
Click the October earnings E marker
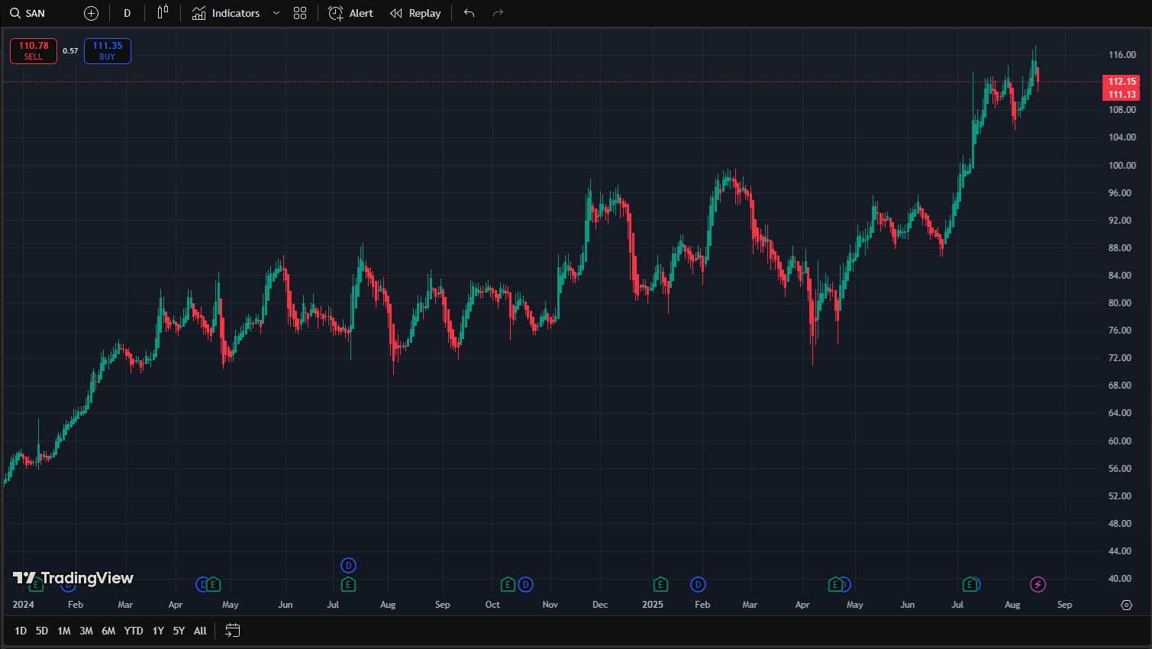[508, 585]
